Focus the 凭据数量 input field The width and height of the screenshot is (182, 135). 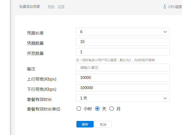tap(123, 42)
